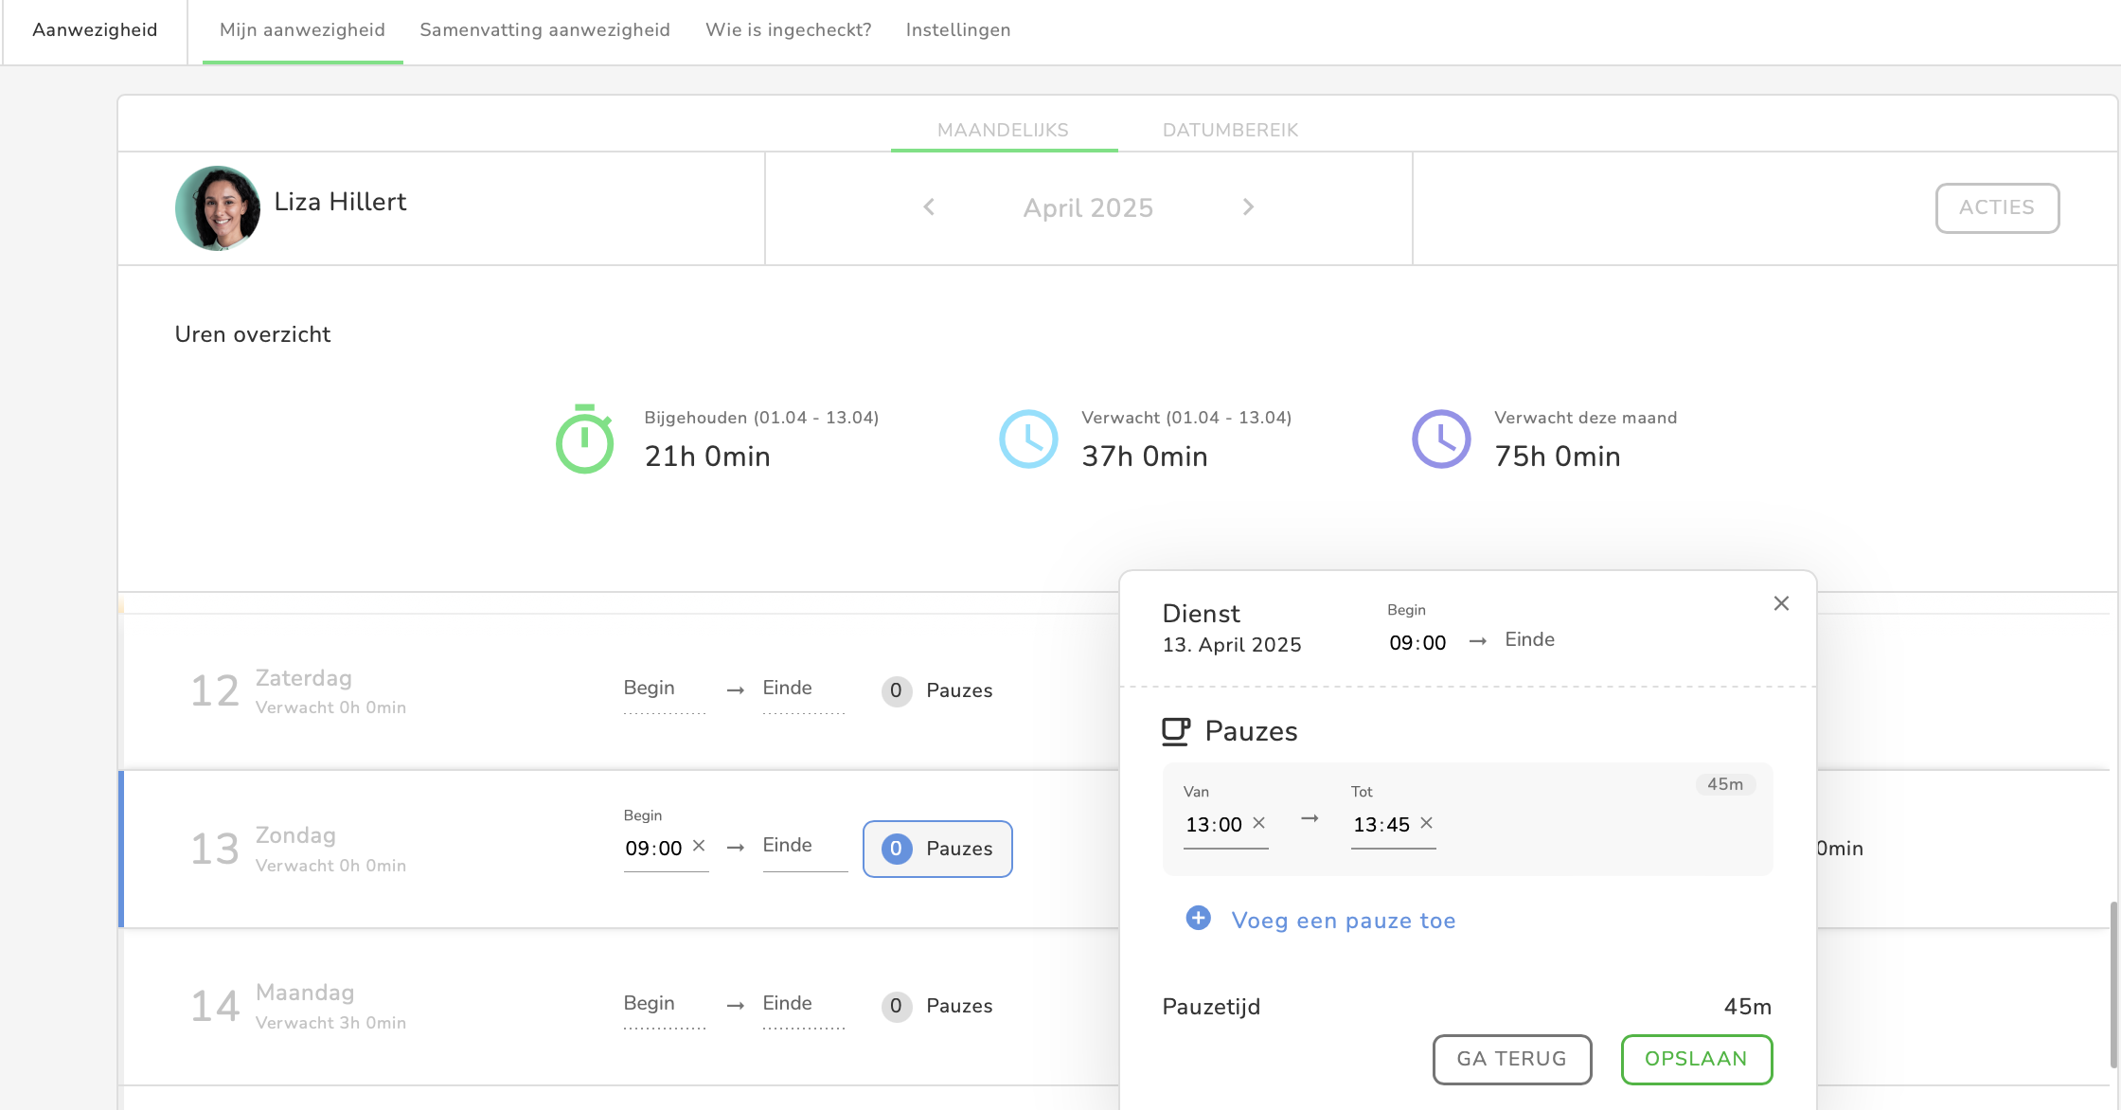This screenshot has height=1110, width=2121.
Task: Click the green stopwatch Bijgehouden icon
Action: click(584, 439)
